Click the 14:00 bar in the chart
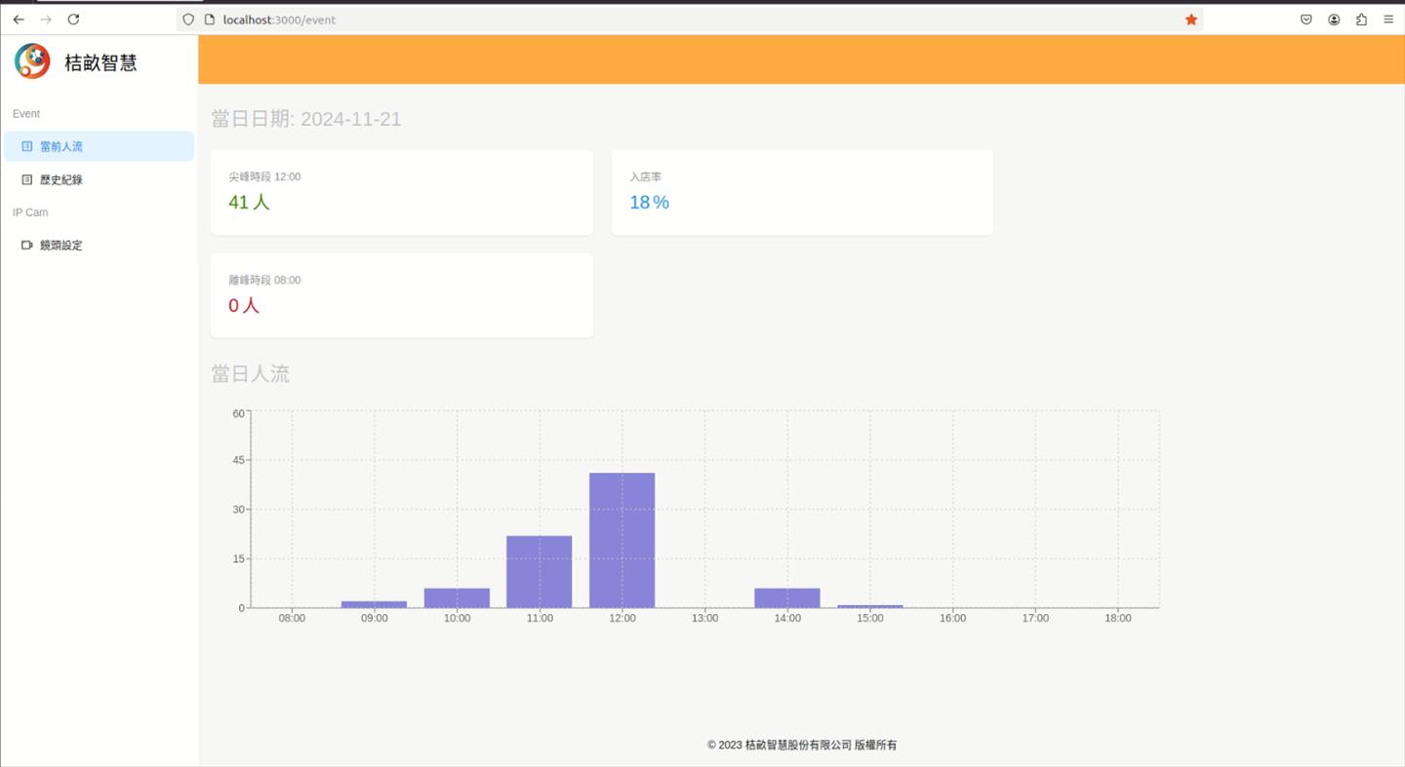The width and height of the screenshot is (1405, 767). click(x=787, y=598)
